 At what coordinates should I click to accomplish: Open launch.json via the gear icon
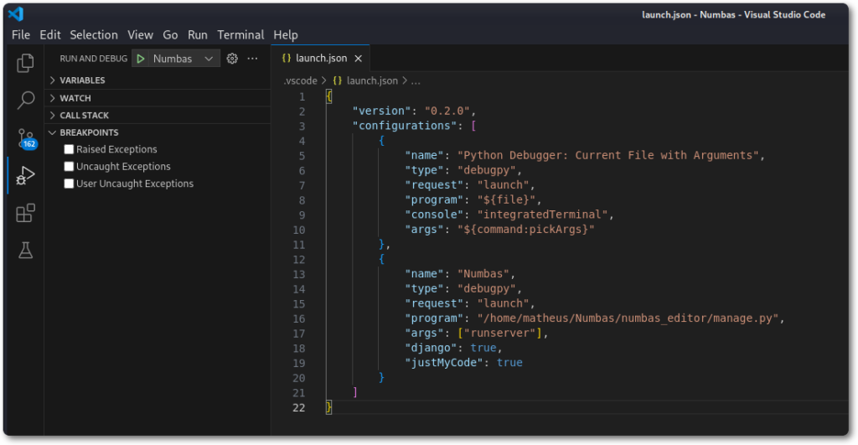pos(233,59)
